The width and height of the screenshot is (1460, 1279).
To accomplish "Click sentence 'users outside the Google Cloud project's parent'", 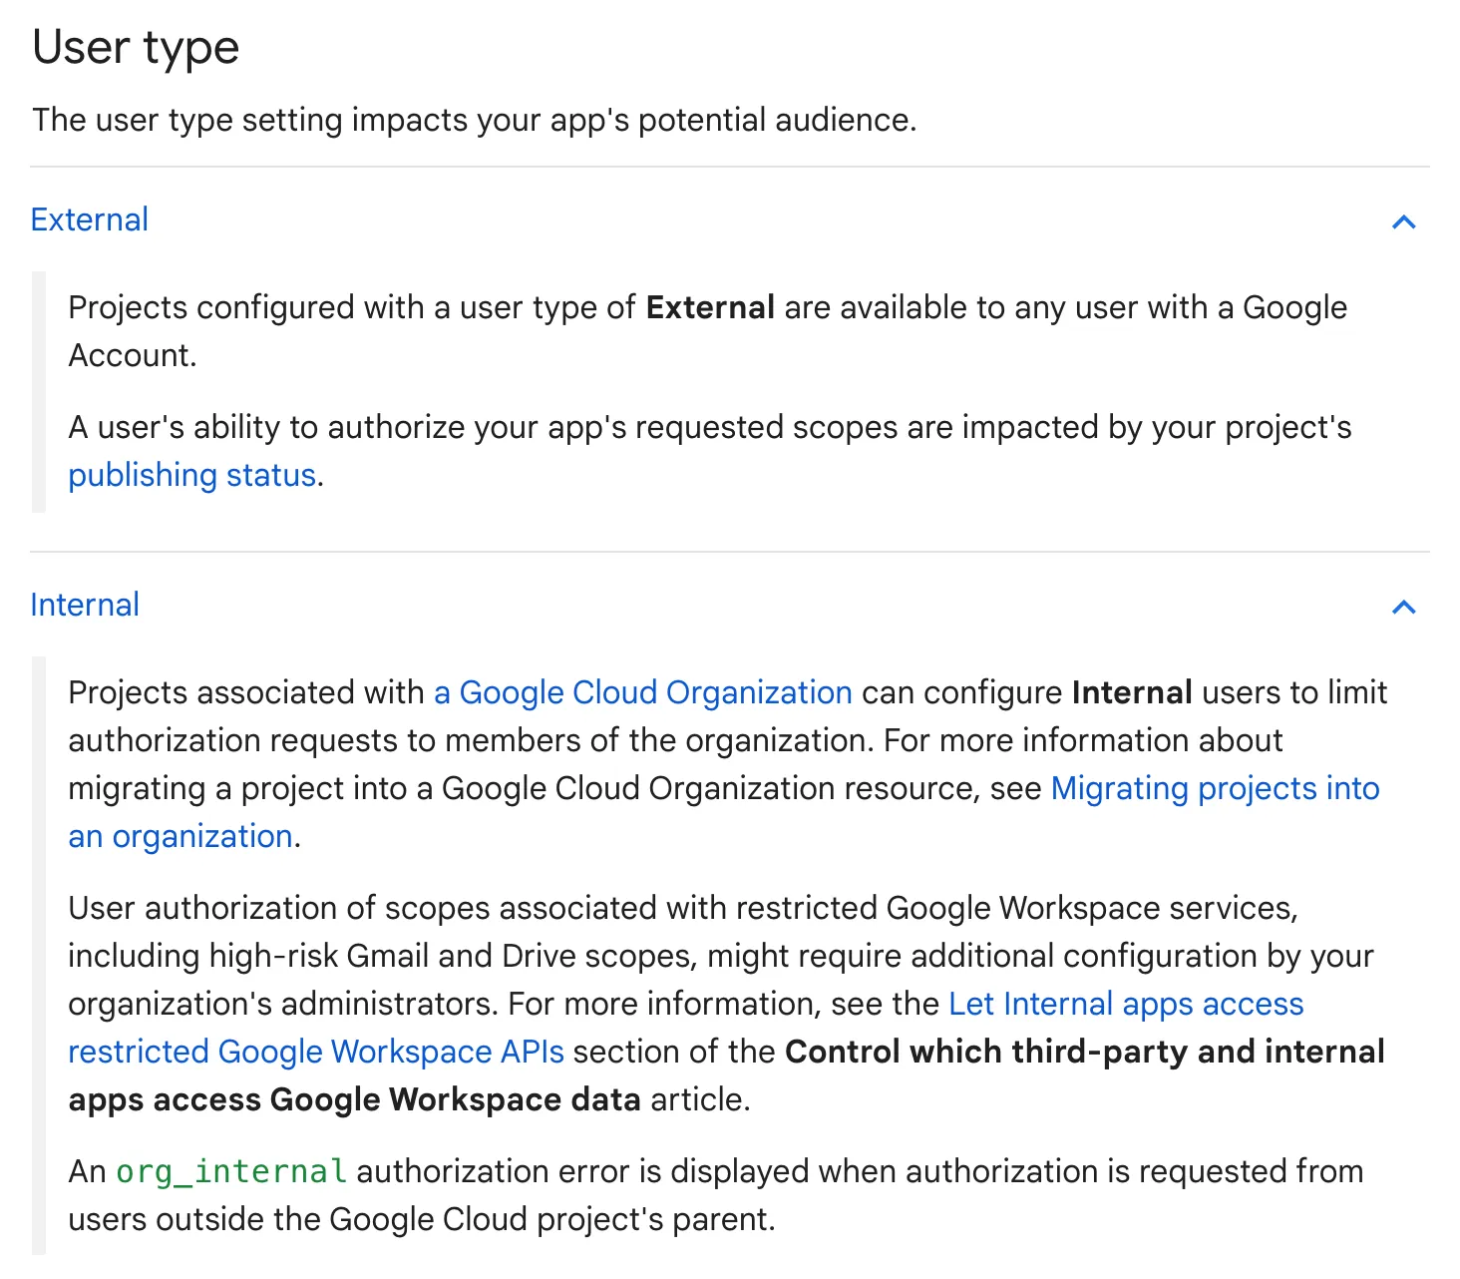I will [x=421, y=1219].
